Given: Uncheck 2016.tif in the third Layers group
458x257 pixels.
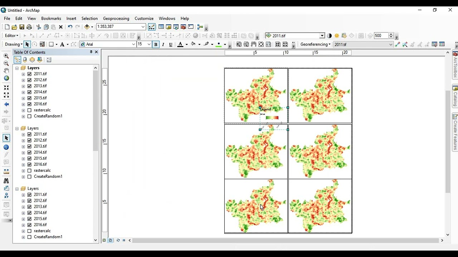Looking at the screenshot, I should (29, 225).
